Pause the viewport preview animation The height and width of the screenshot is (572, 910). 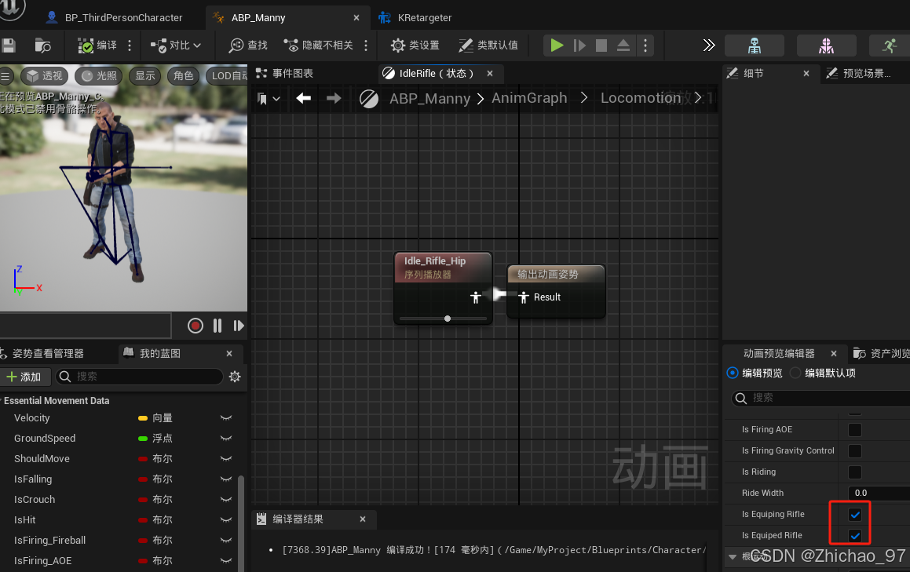tap(217, 326)
